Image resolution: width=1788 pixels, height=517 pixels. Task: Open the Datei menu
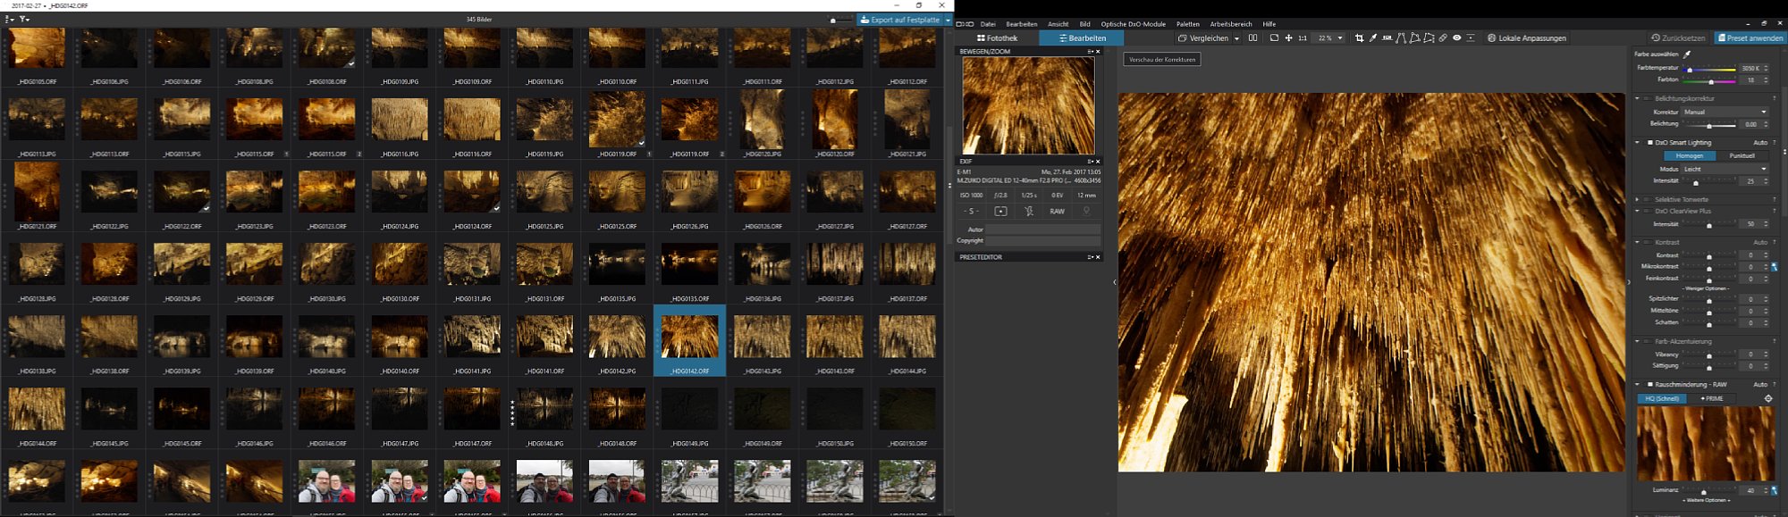pyautogui.click(x=988, y=24)
